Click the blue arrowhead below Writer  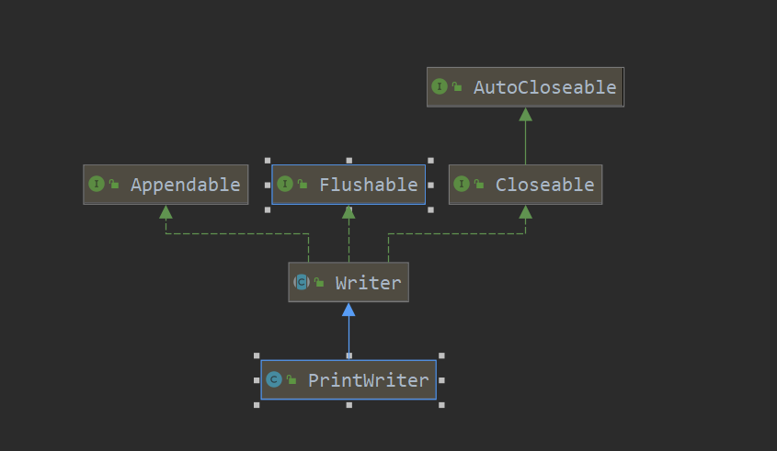(x=349, y=310)
